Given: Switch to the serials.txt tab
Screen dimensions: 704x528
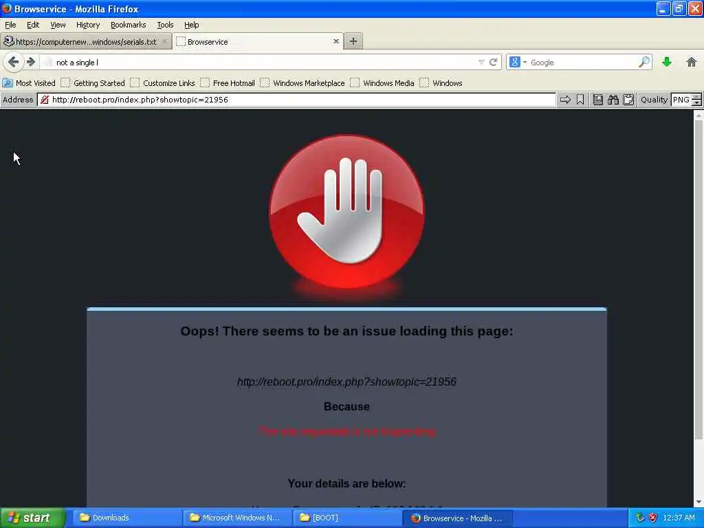Looking at the screenshot, I should tap(85, 42).
